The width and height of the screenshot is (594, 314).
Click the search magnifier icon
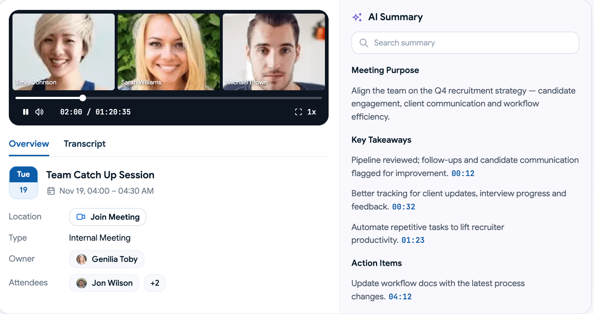364,43
